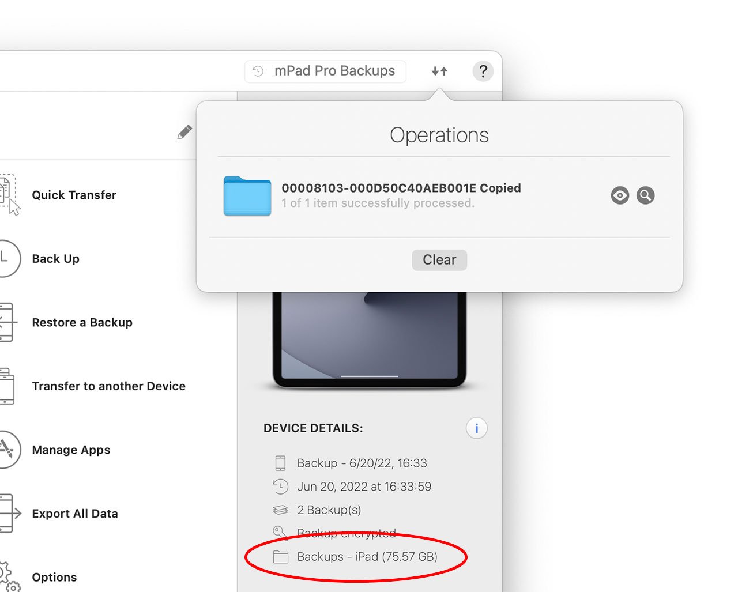The image size is (738, 592).
Task: Click the device icon beside Backup - 6/20/22
Action: tap(280, 463)
